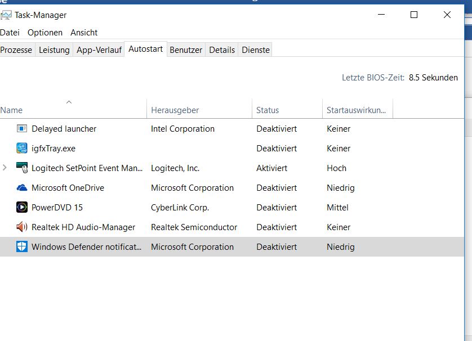Go to the Dienste tab
Image resolution: width=472 pixels, height=341 pixels.
pyautogui.click(x=256, y=50)
